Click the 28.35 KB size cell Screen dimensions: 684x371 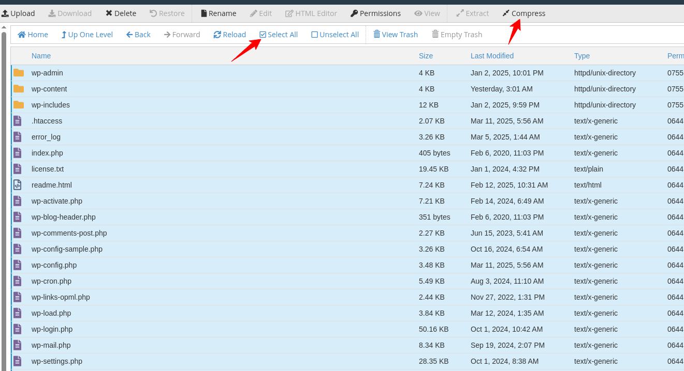433,361
